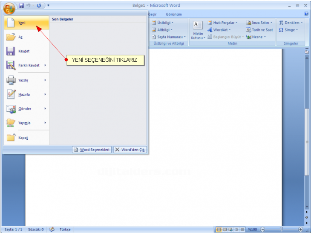Click the Save icon in Quick Access toolbar
The height and width of the screenshot is (233, 311).
coord(21,6)
